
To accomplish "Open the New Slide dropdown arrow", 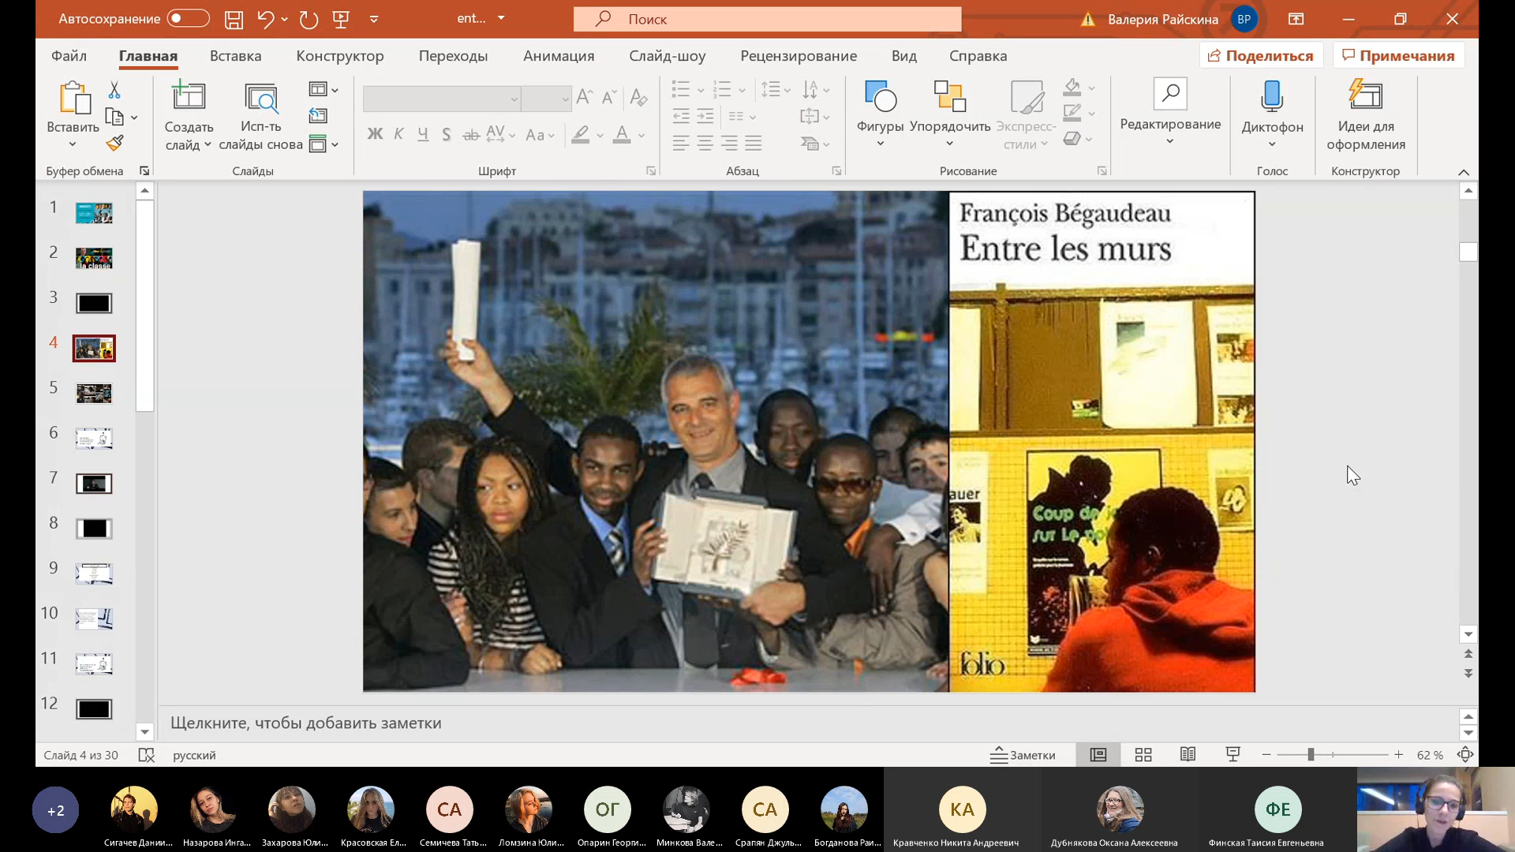I will point(208,145).
